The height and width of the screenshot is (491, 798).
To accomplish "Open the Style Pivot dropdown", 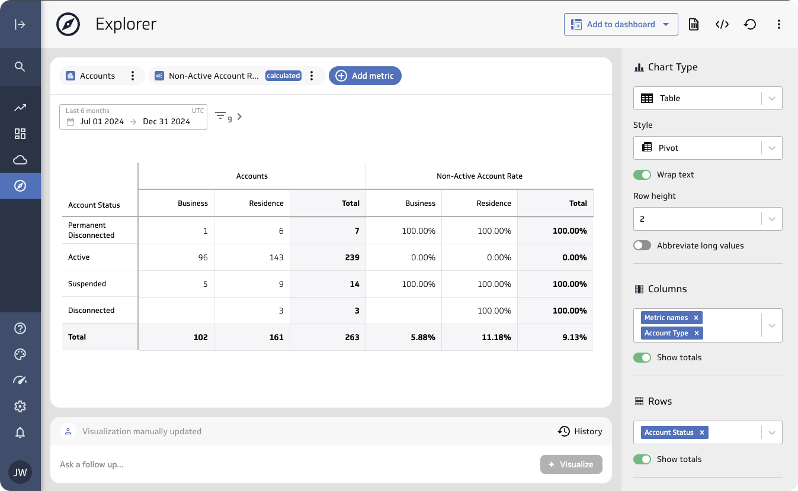I will 708,148.
